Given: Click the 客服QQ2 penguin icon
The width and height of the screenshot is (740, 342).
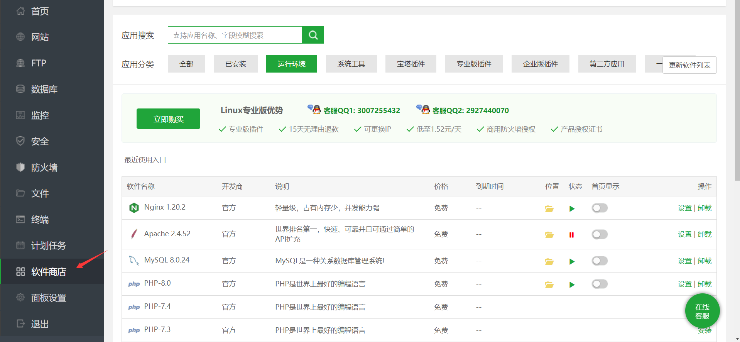Looking at the screenshot, I should [423, 109].
